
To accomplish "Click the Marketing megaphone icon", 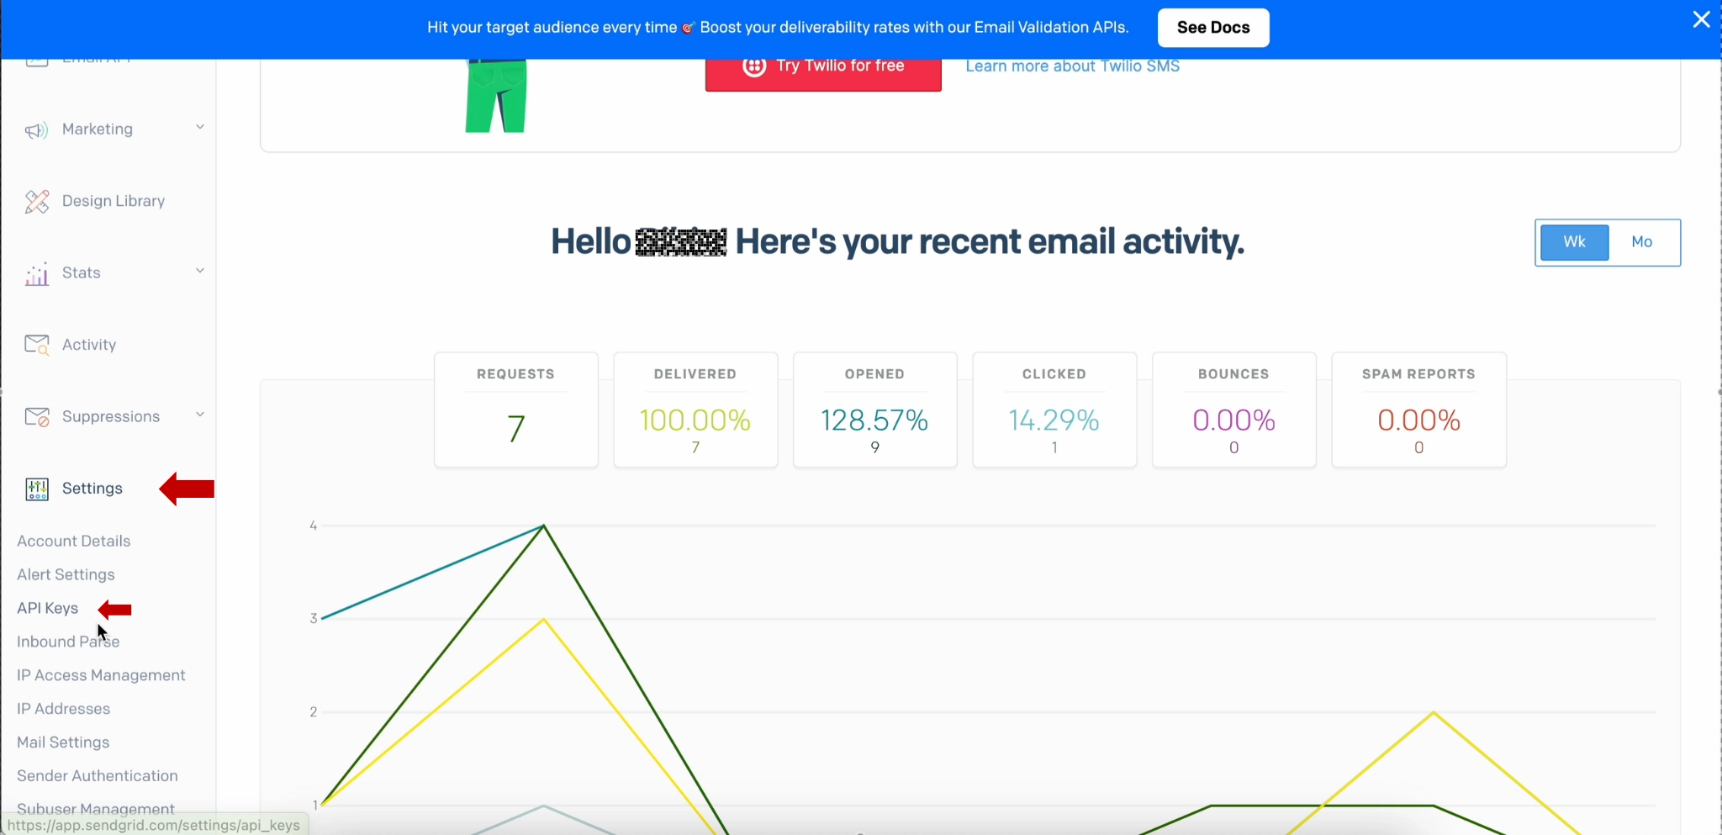I will pos(36,130).
